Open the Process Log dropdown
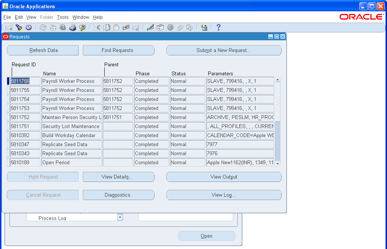The image size is (387, 249). [120, 217]
